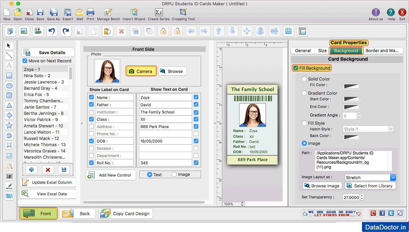This screenshot has width=409, height=232.
Task: Click the Gradient Angle stepper arrows
Action: coord(359,116)
